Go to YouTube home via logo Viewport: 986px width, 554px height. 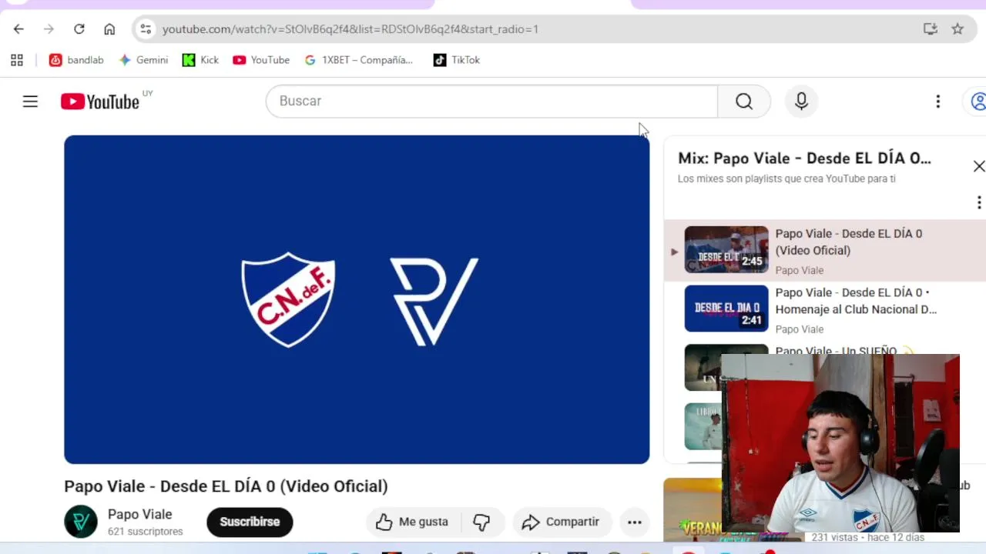[100, 102]
